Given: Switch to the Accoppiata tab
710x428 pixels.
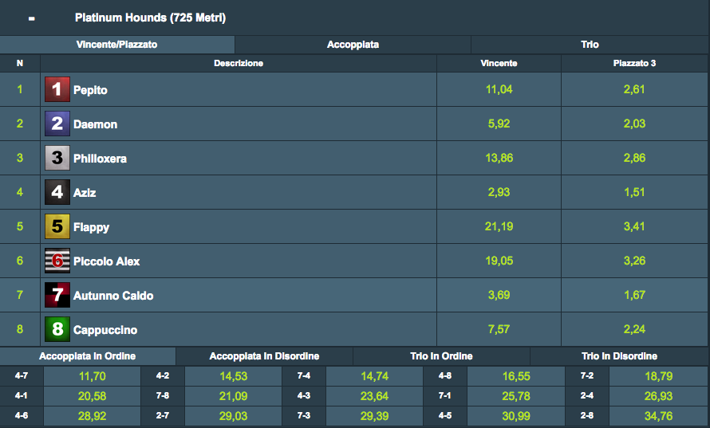Looking at the screenshot, I should [353, 45].
